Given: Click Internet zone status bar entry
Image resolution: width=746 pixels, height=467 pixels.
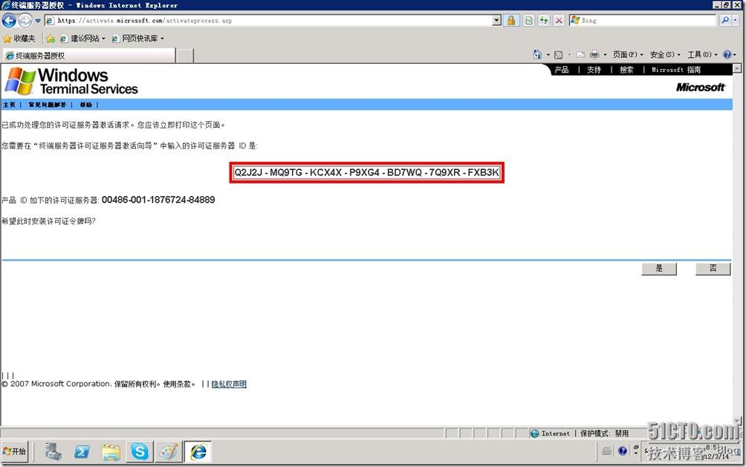Looking at the screenshot, I should [x=551, y=434].
